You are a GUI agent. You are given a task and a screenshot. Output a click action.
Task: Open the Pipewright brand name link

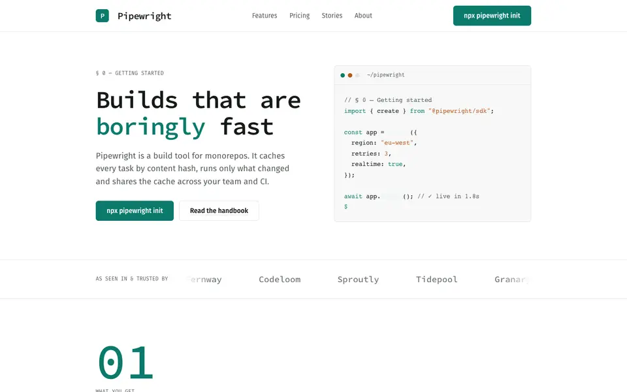tap(144, 16)
